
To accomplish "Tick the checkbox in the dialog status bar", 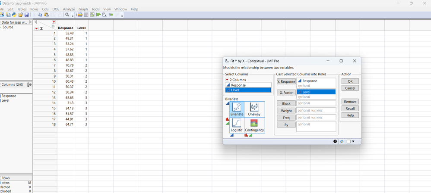I will click(349, 141).
